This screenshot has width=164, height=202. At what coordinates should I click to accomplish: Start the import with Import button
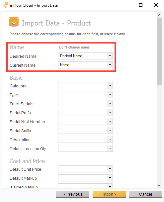(109, 194)
